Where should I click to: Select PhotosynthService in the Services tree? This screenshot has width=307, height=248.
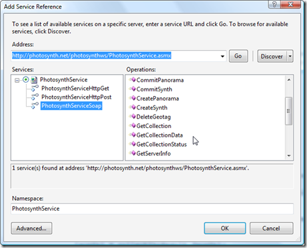pyautogui.click(x=64, y=80)
